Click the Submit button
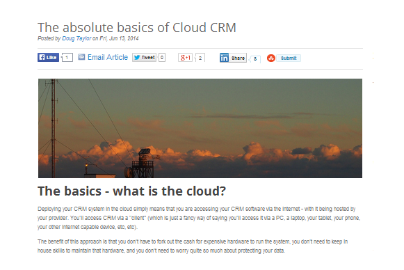 point(289,58)
